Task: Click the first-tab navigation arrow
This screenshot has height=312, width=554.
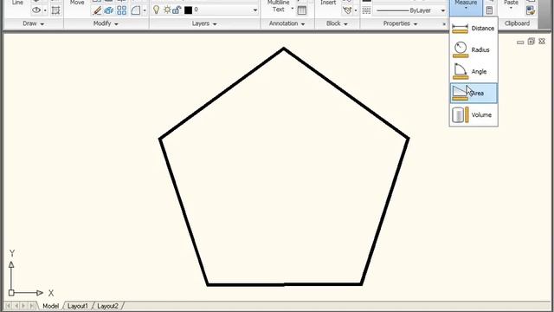Action: tap(8, 306)
